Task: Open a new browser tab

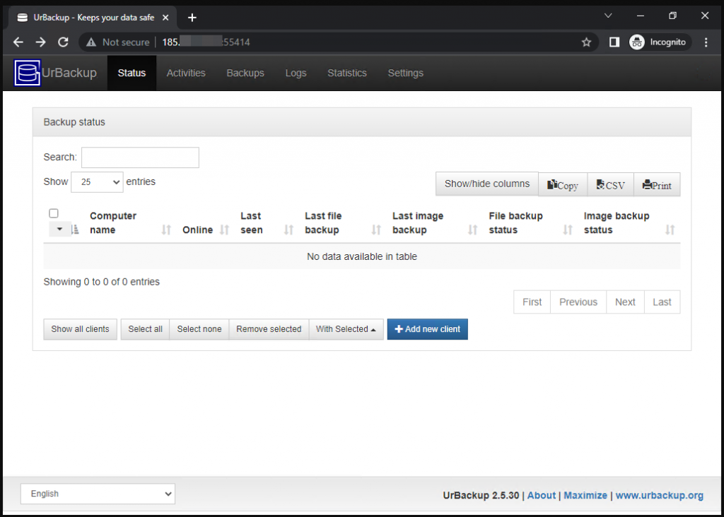Action: pos(192,18)
